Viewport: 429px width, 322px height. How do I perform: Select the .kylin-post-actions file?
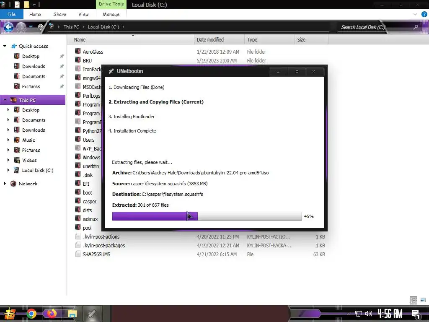click(101, 237)
